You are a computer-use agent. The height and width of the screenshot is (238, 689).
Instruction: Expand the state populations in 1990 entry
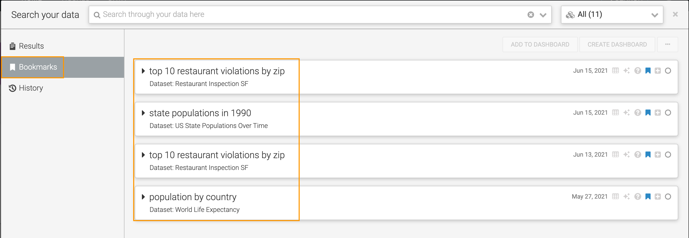click(143, 113)
